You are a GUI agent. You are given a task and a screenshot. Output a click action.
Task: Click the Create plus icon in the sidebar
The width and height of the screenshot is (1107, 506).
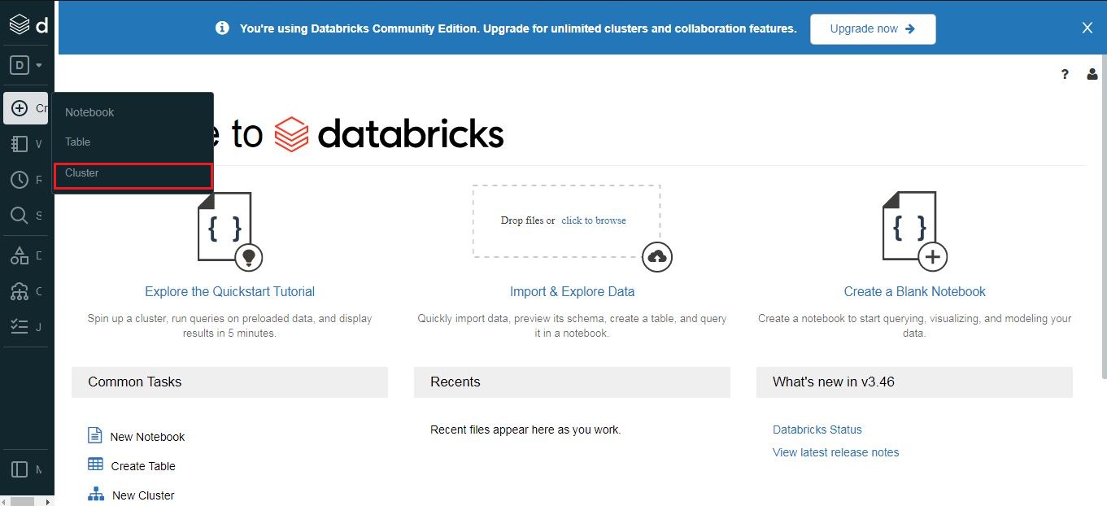tap(20, 108)
